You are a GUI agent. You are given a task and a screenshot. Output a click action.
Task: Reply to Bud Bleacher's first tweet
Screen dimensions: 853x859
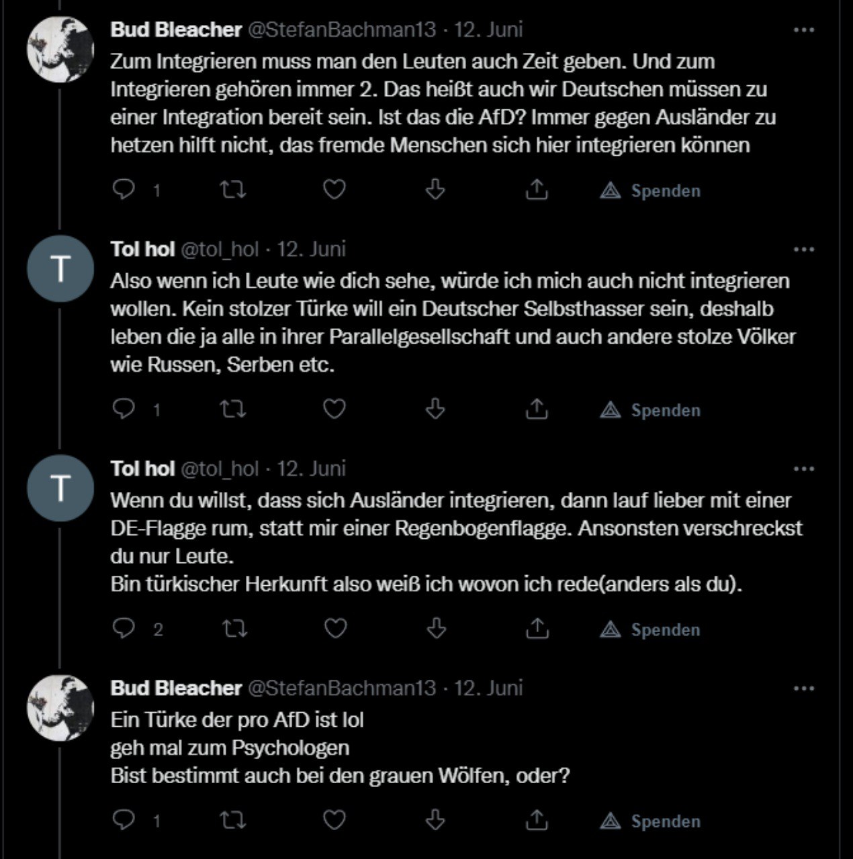124,191
